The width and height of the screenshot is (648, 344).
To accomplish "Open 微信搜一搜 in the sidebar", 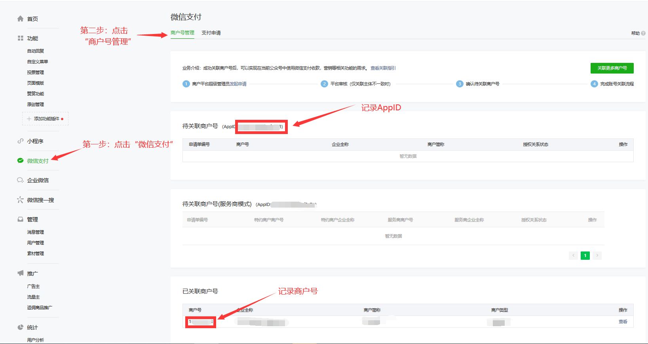I will tap(40, 200).
